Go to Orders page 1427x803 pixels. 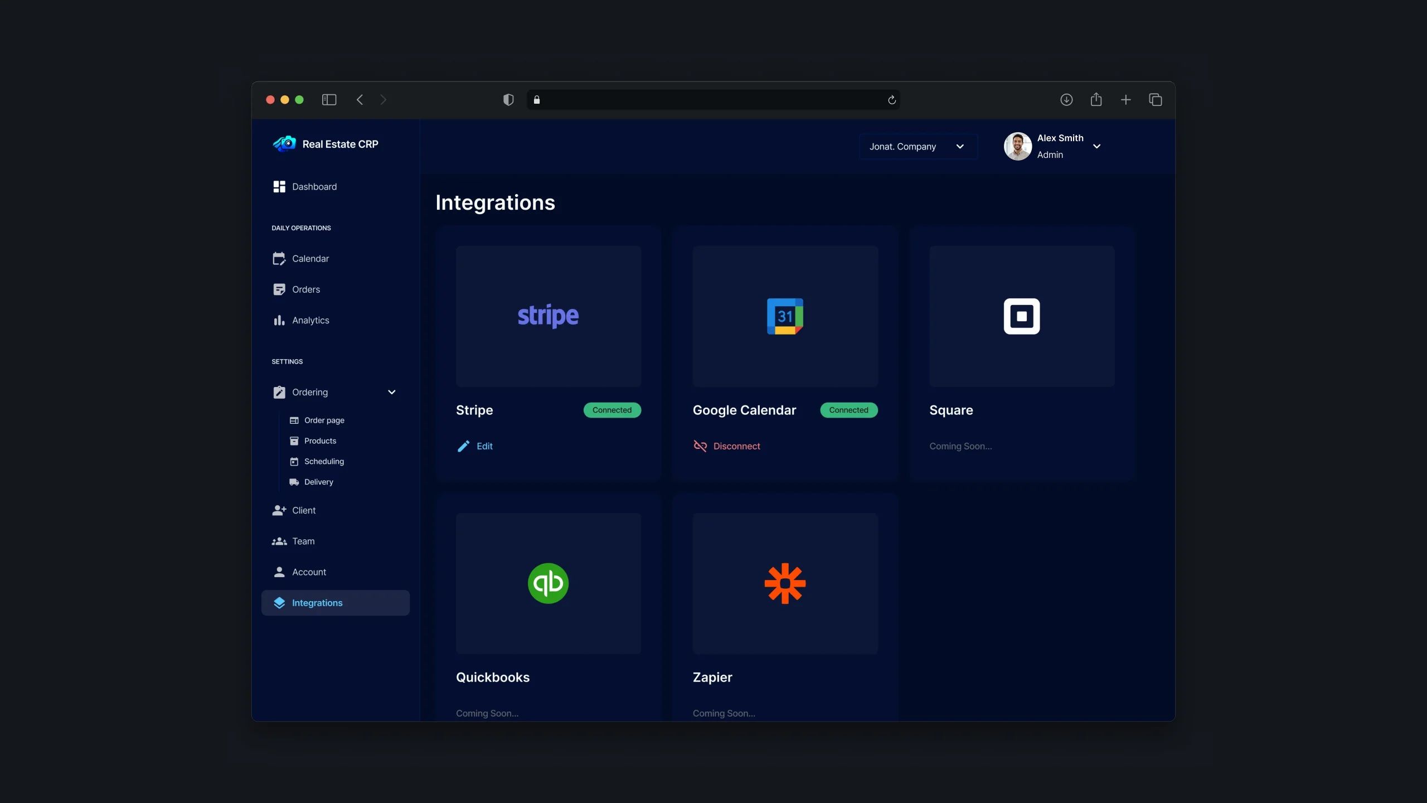(336, 289)
